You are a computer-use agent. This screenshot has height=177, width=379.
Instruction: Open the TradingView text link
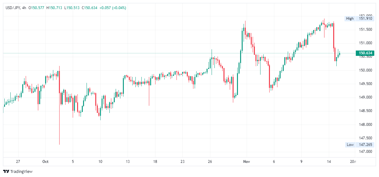click(x=21, y=172)
